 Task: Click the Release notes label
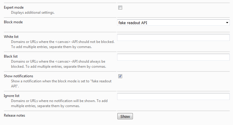click(14, 115)
